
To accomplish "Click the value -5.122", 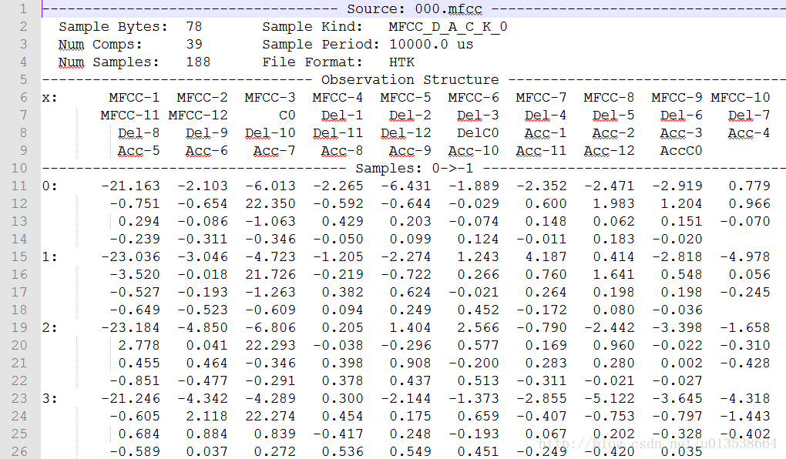I will pyautogui.click(x=609, y=399).
